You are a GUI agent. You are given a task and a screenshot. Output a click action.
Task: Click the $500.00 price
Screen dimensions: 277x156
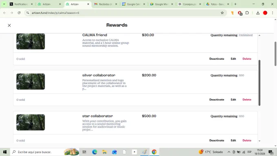149,116
